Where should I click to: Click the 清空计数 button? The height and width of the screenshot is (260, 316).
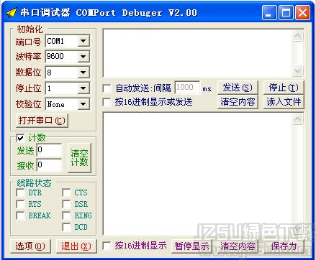79,157
